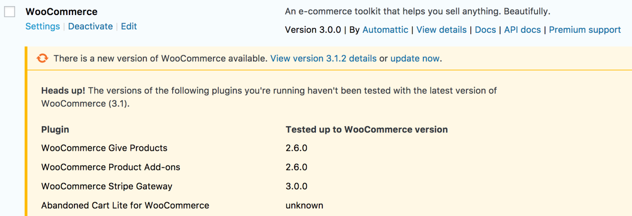Open WooCommerce Settings link

(43, 27)
